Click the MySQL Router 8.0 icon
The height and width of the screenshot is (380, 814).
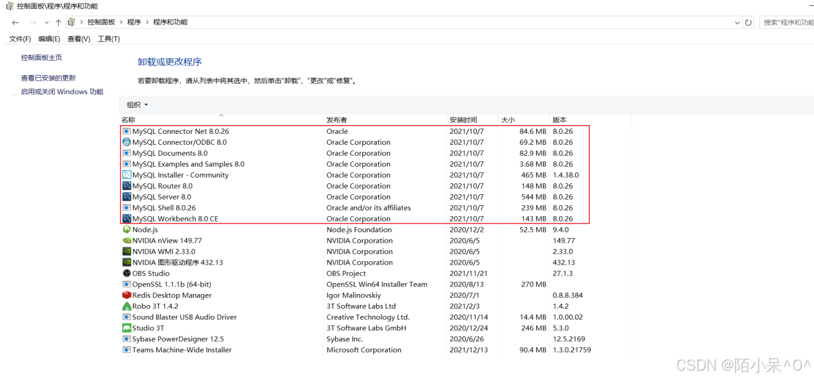[x=127, y=186]
